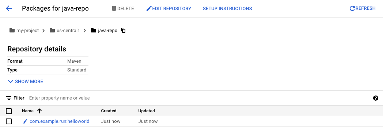Viewport: 383px width, 140px height.
Task: Open the us-central1 breadcrumb
Action: 68,30
